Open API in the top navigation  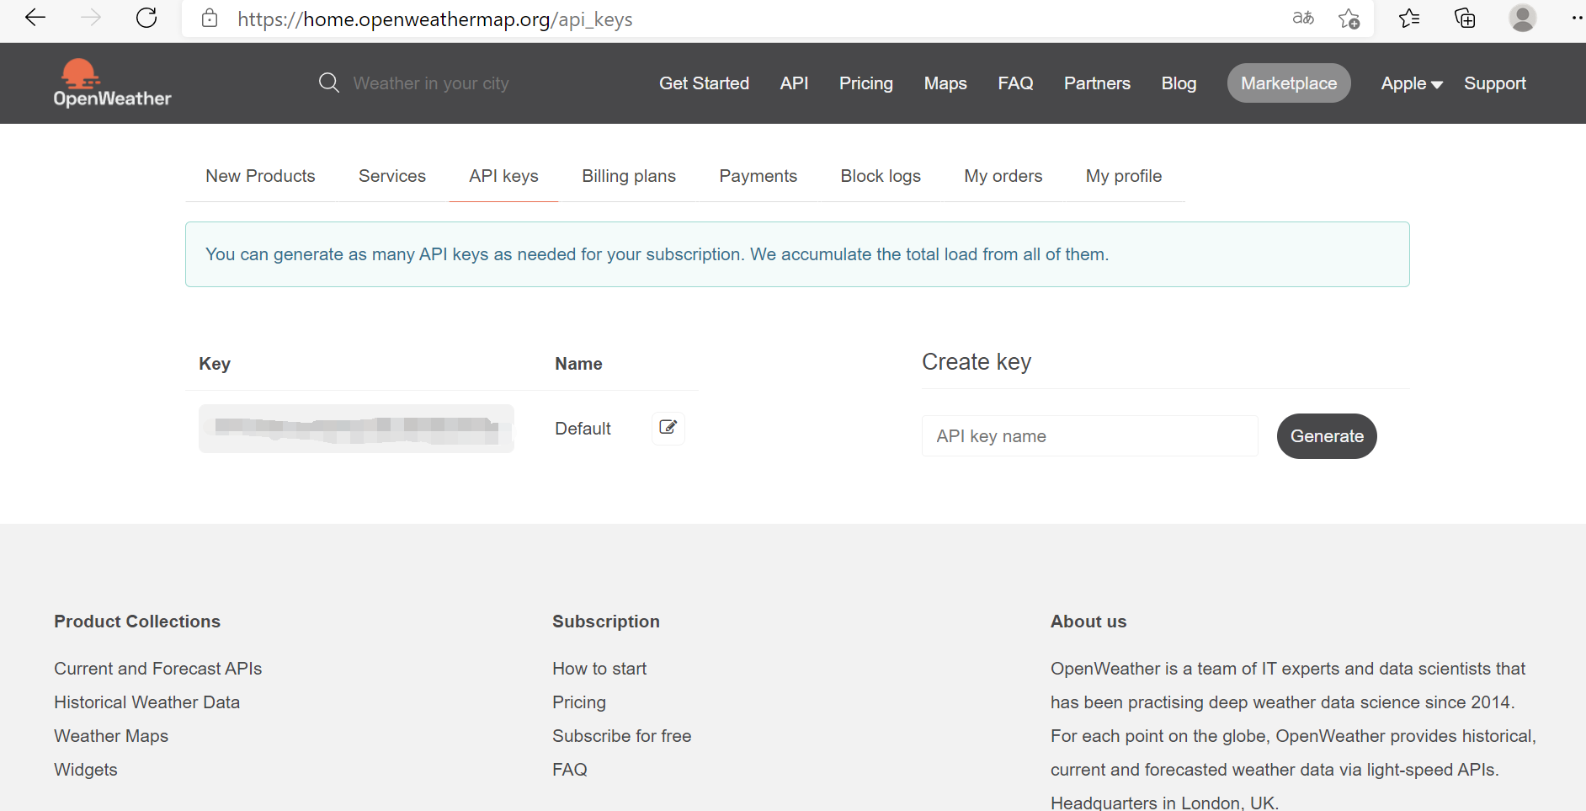pos(794,83)
